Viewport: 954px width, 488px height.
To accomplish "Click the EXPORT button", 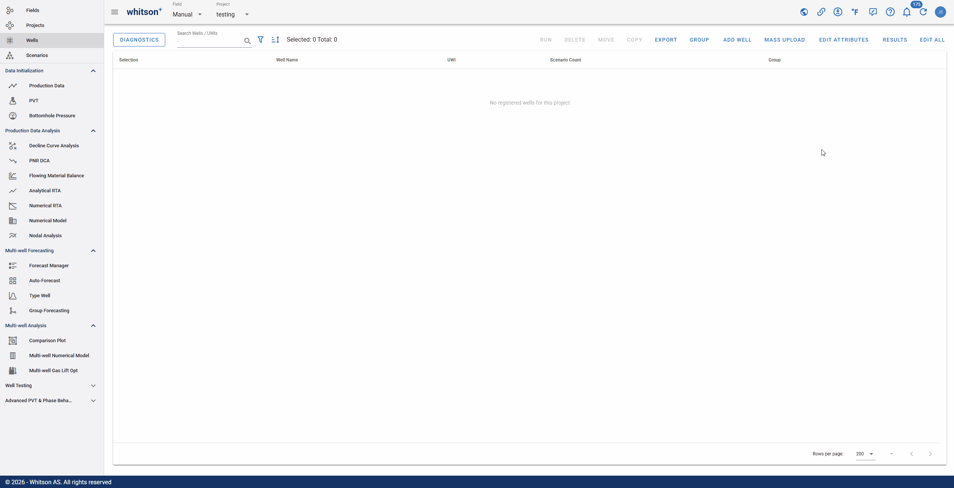I will click(666, 40).
